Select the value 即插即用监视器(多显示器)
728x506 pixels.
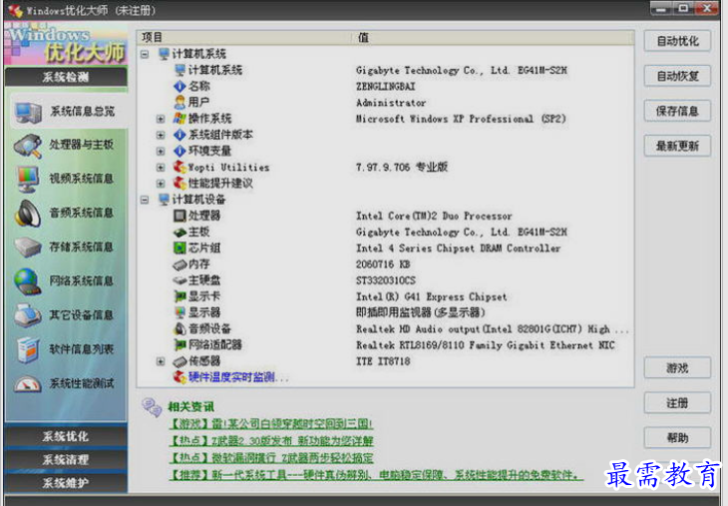421,312
